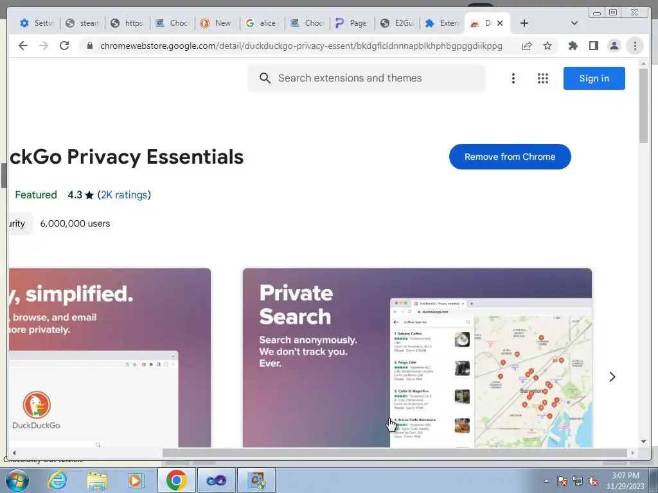Image resolution: width=658 pixels, height=493 pixels.
Task: Switch to the steam tab
Action: tap(83, 23)
